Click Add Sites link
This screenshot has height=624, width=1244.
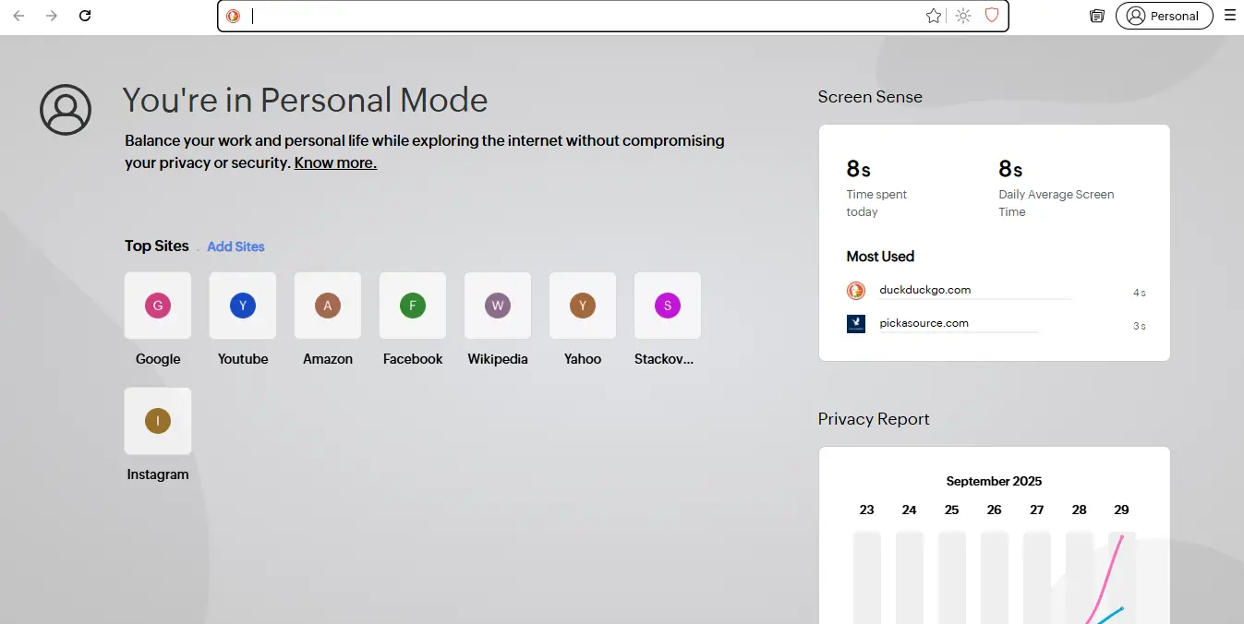point(236,246)
